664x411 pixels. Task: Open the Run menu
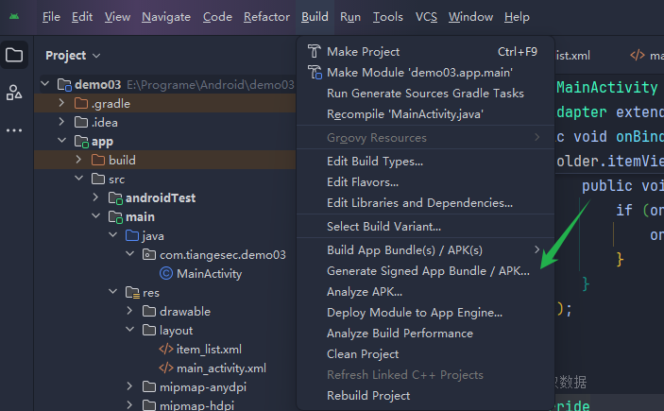pyautogui.click(x=350, y=17)
